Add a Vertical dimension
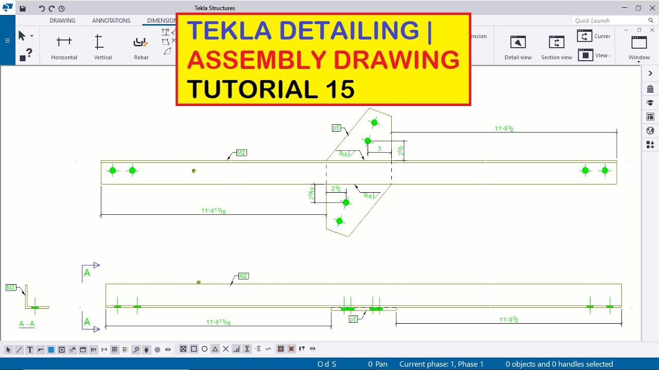The height and width of the screenshot is (370, 659). coord(103,47)
